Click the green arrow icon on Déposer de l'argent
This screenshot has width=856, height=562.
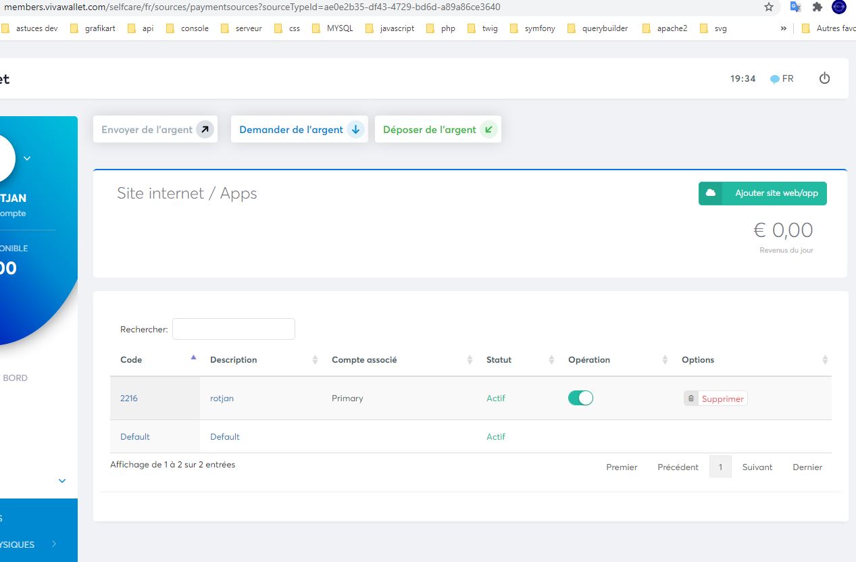point(488,129)
